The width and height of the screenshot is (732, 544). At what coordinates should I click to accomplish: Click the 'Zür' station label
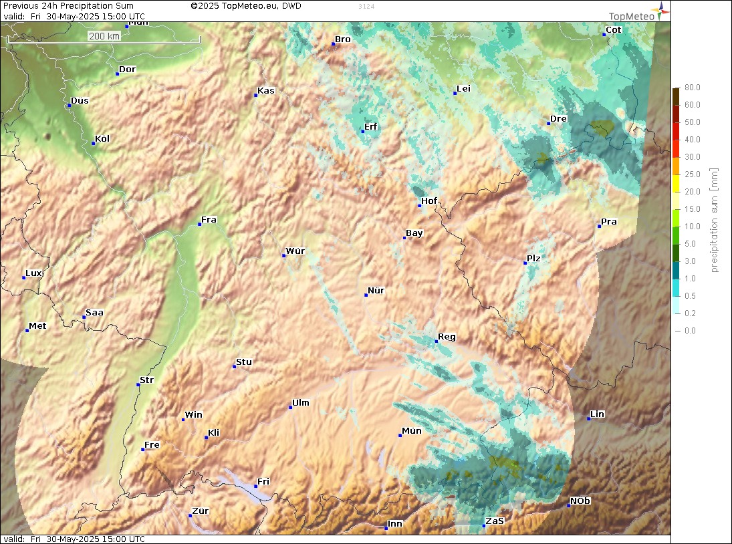(201, 511)
